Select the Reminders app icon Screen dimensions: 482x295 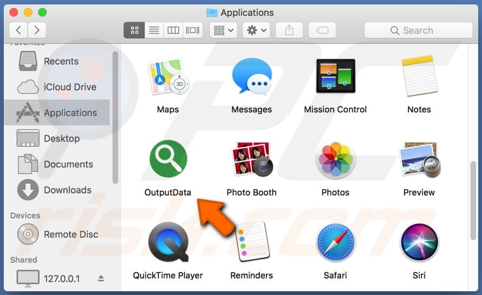coord(253,242)
